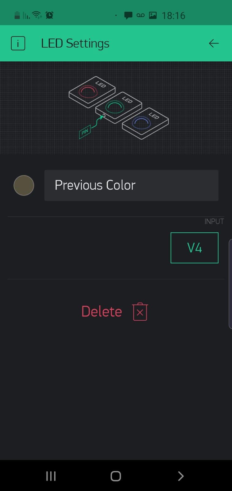
Task: Tap the message notification icon
Action: click(x=128, y=15)
